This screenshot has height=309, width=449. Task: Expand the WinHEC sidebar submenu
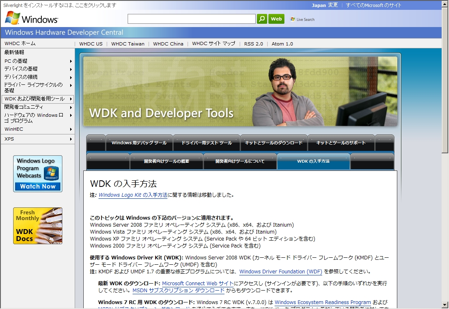[71, 129]
